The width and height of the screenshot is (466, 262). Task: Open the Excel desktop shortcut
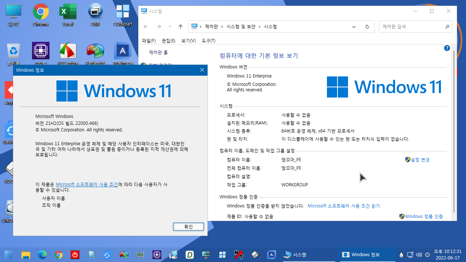tap(68, 15)
